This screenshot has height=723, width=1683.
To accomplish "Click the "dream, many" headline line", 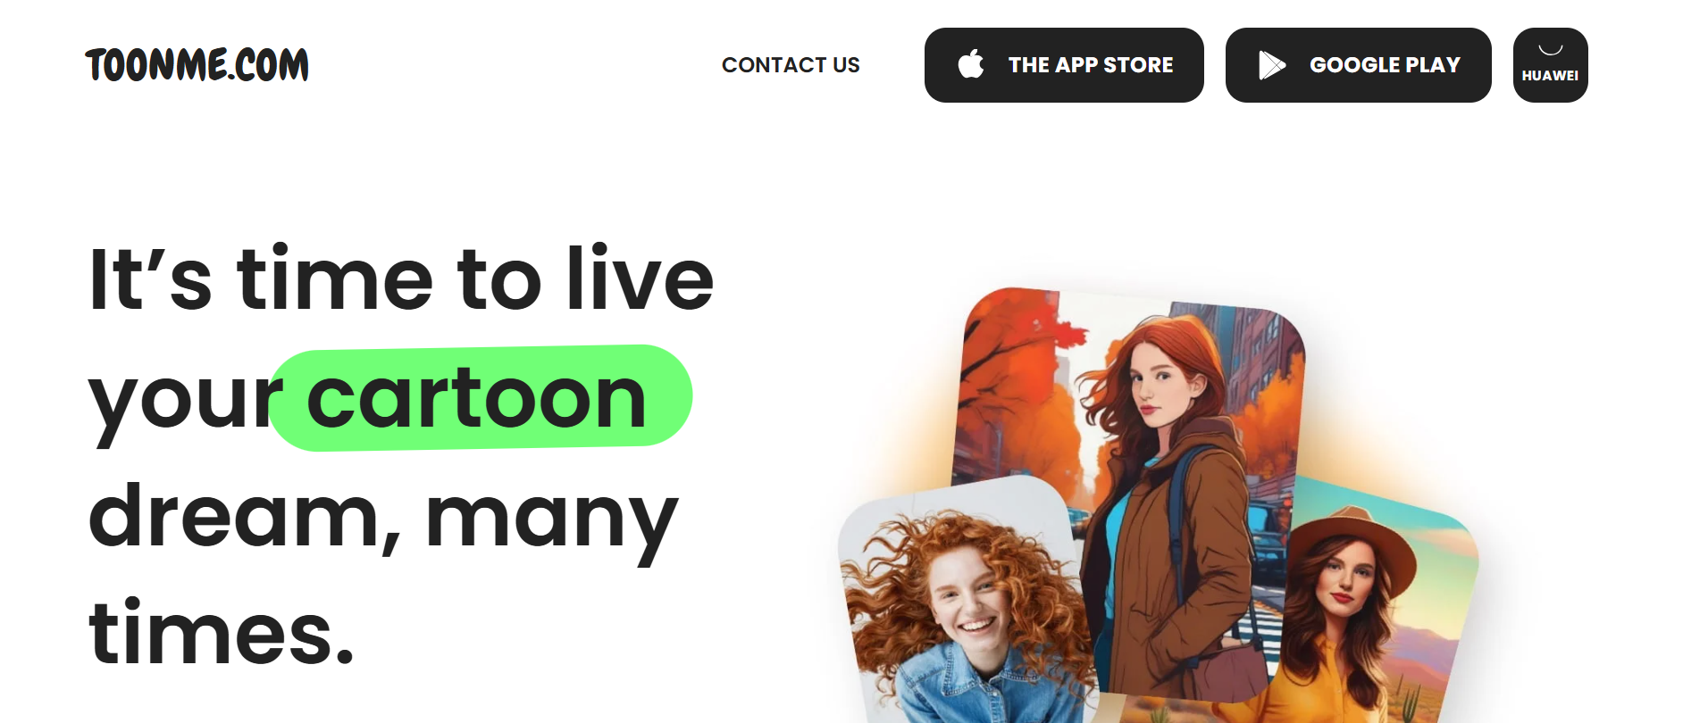I will [383, 518].
